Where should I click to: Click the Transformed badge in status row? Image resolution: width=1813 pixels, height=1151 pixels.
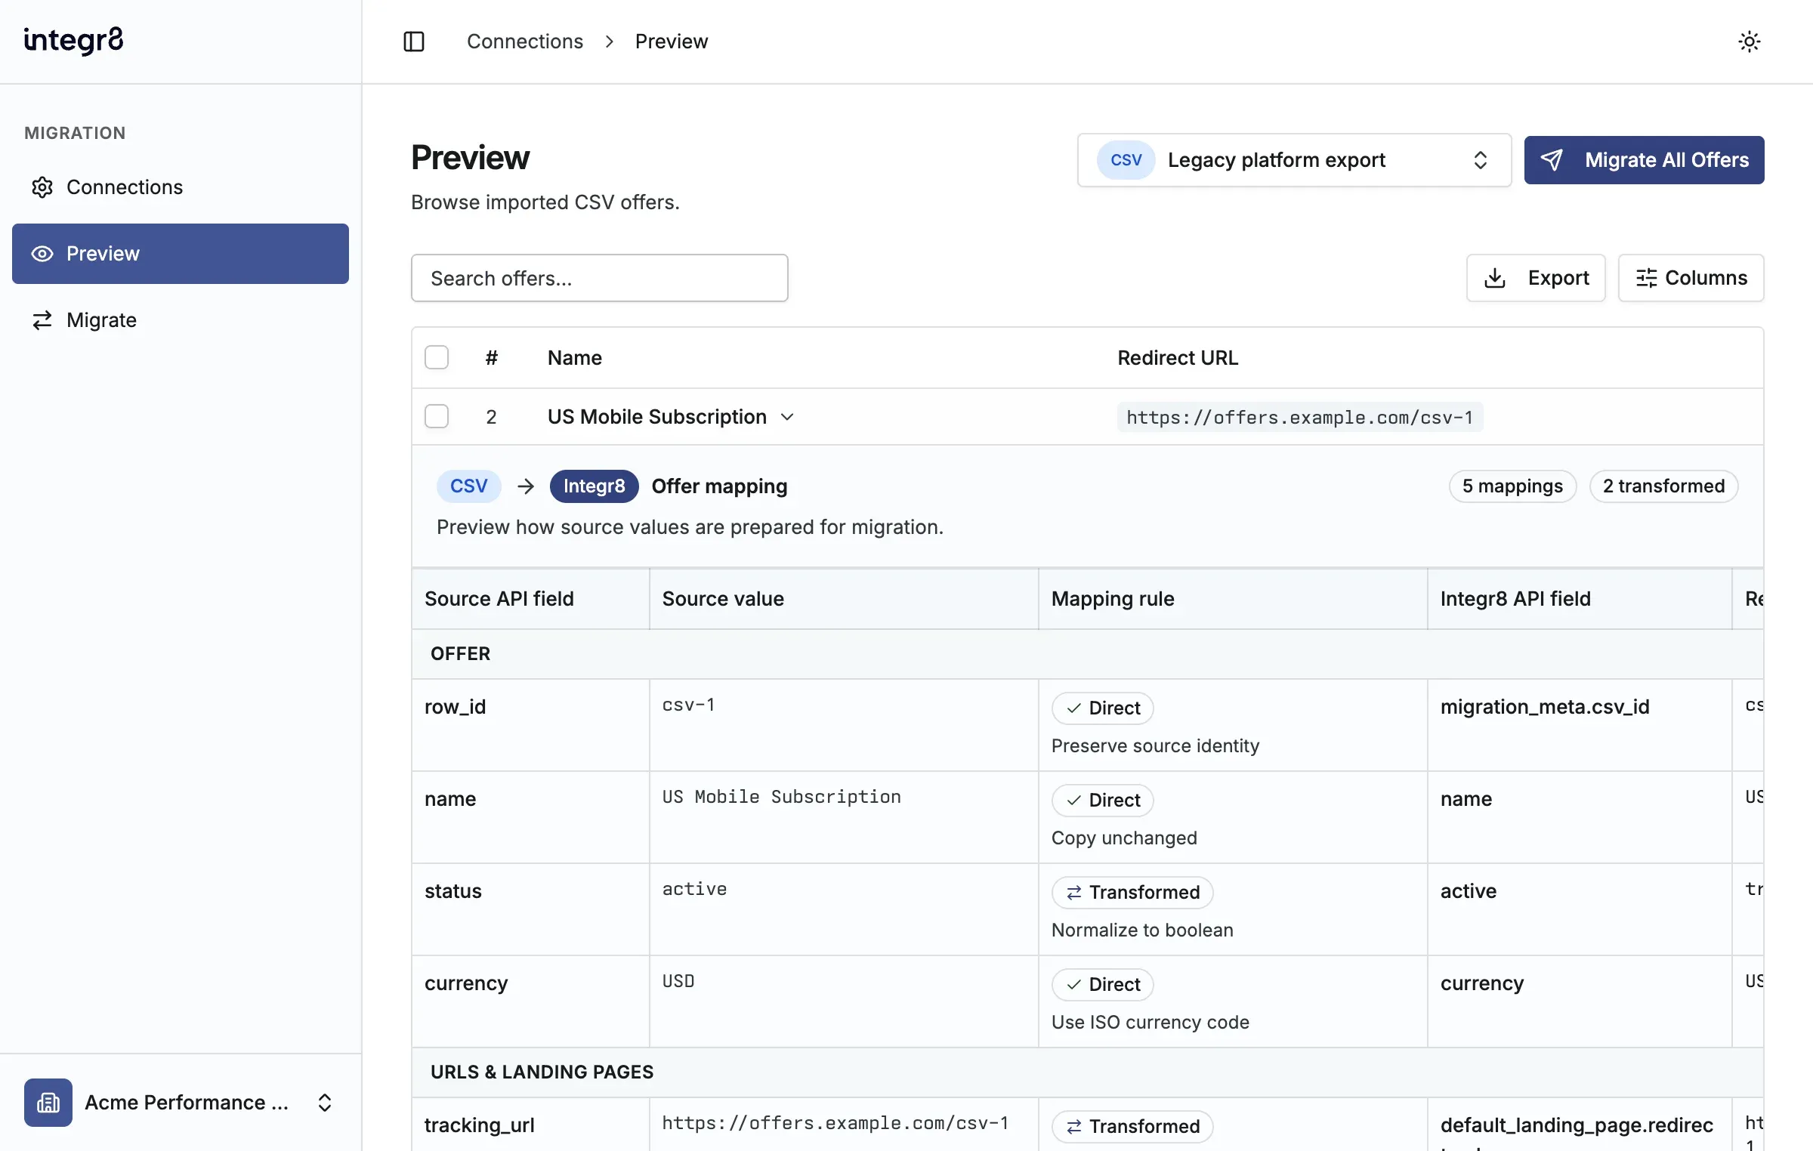1132,893
